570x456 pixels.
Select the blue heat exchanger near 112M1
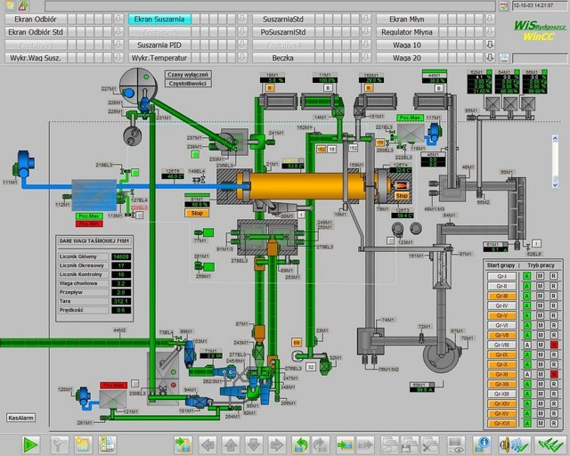coord(94,195)
